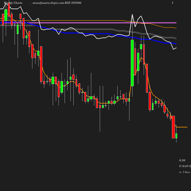Click the 'Weekly Charts' title text

(13, 3)
